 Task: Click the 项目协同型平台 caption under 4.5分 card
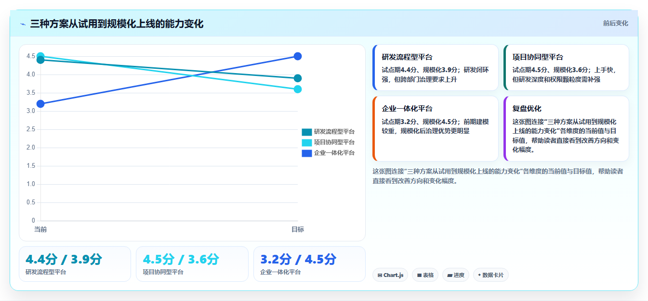[163, 272]
